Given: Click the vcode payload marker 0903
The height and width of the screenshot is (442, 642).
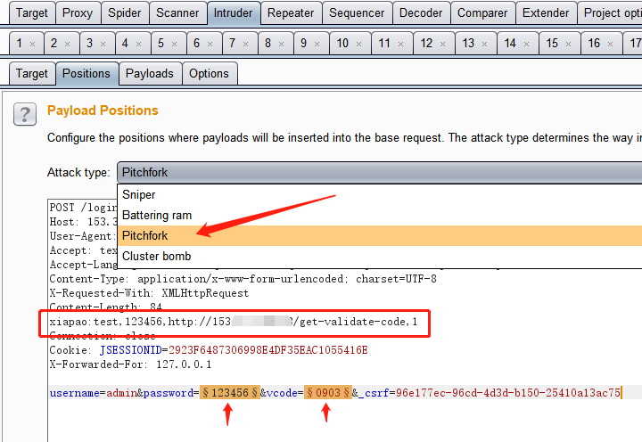Looking at the screenshot, I should (327, 392).
